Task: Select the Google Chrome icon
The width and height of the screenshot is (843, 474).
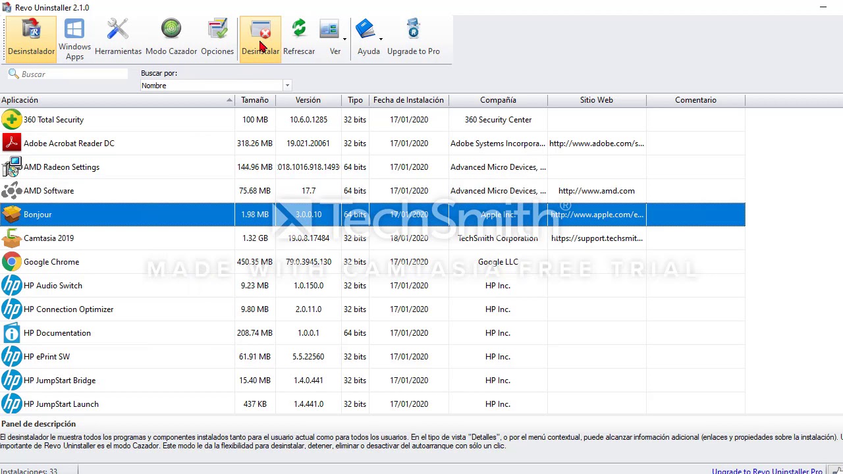Action: [x=12, y=262]
